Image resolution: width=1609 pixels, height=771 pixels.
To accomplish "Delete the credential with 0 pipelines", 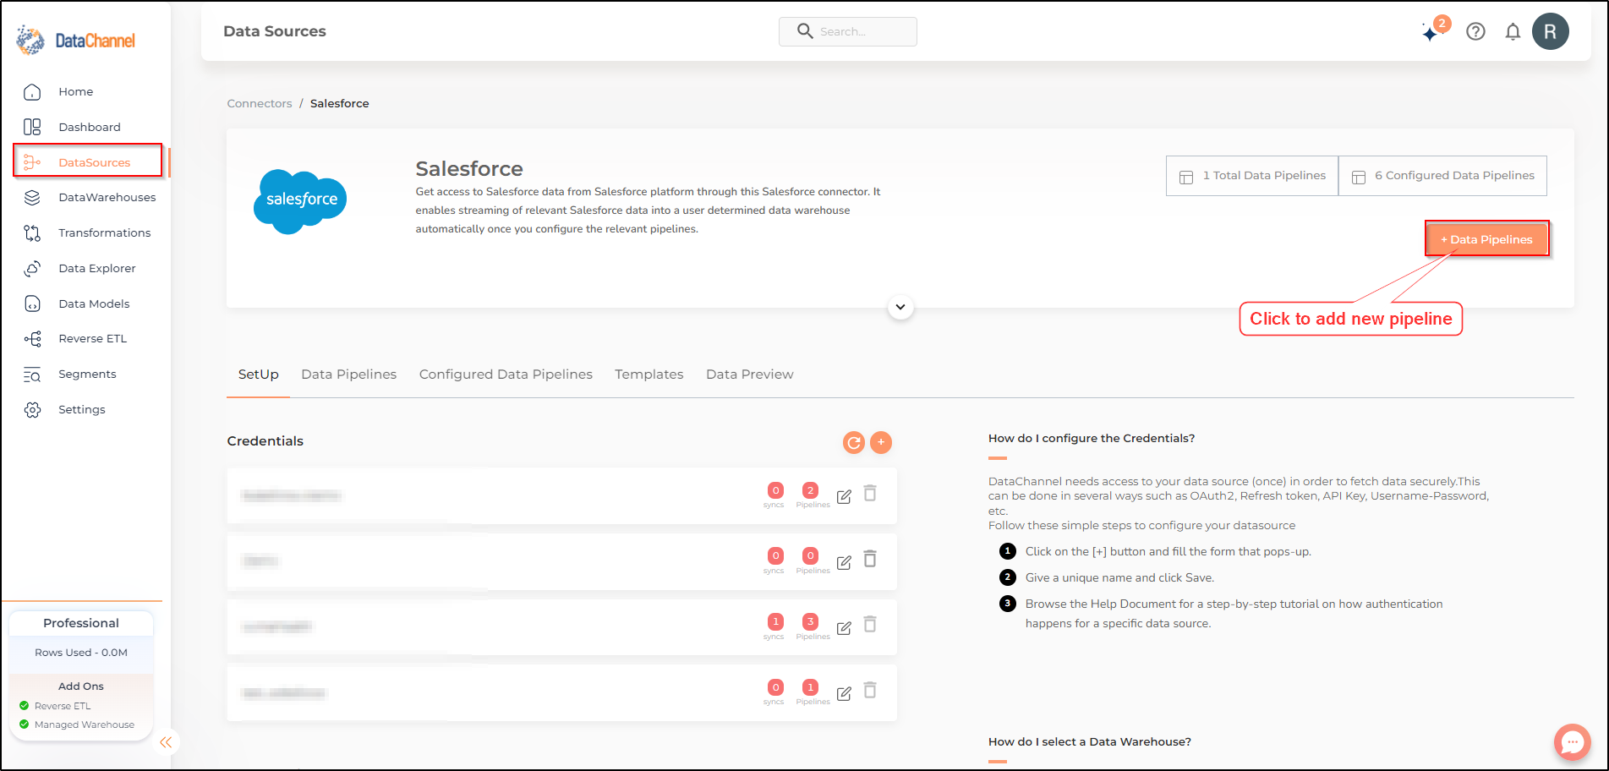I will (x=870, y=559).
